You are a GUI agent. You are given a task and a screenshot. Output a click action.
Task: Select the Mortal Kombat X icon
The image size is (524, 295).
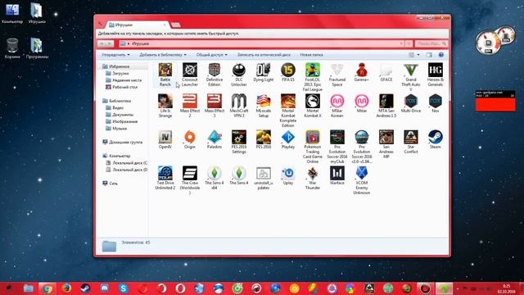tap(313, 106)
